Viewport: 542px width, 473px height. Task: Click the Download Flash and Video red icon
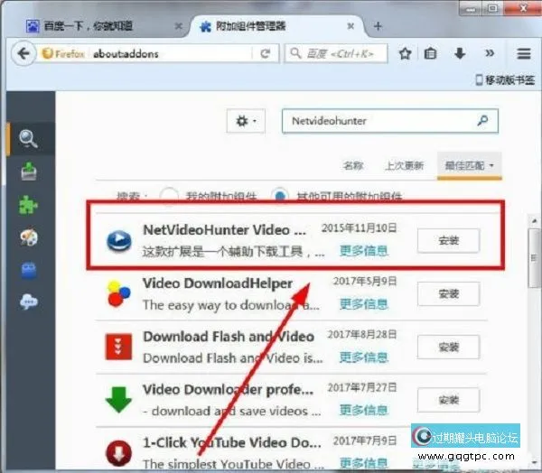[x=118, y=347]
